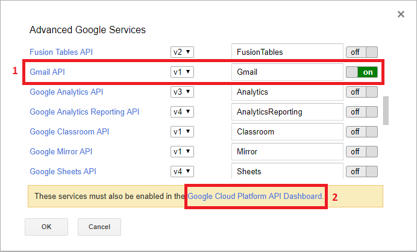Image resolution: width=417 pixels, height=252 pixels.
Task: Open Google Analytics Reporting version dropdown
Action: point(182,112)
